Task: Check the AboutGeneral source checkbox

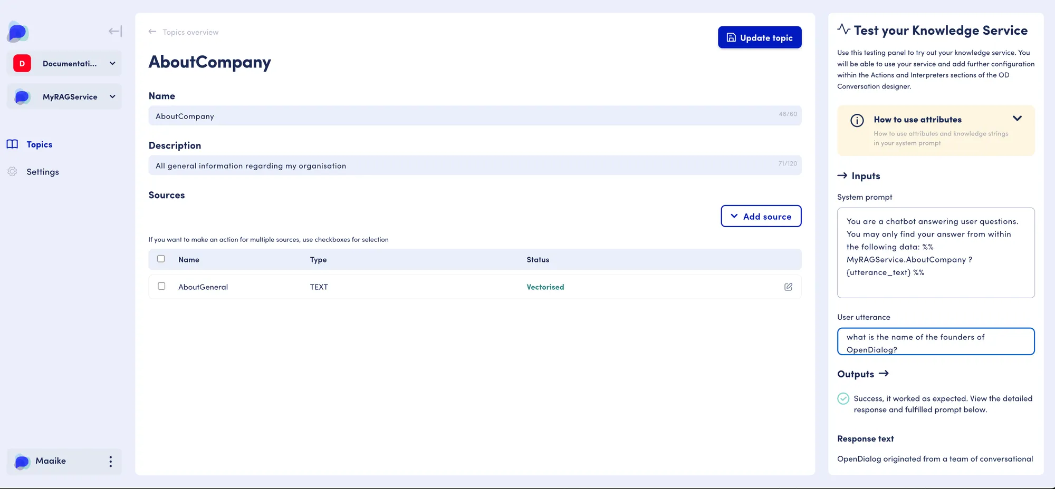Action: (x=161, y=286)
